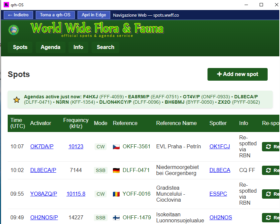The height and width of the screenshot is (224, 280).
Task: Open activator link YO8AZQ/P
Action: (x=43, y=194)
